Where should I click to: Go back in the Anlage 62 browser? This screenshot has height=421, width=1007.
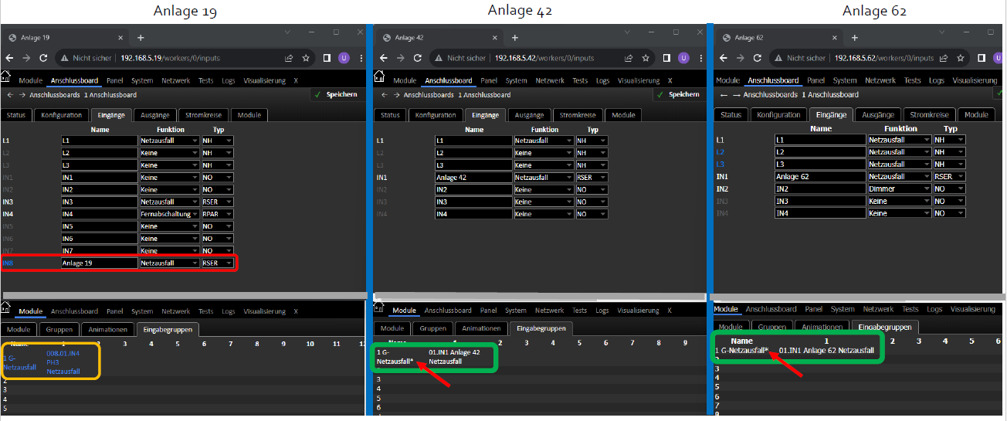722,58
